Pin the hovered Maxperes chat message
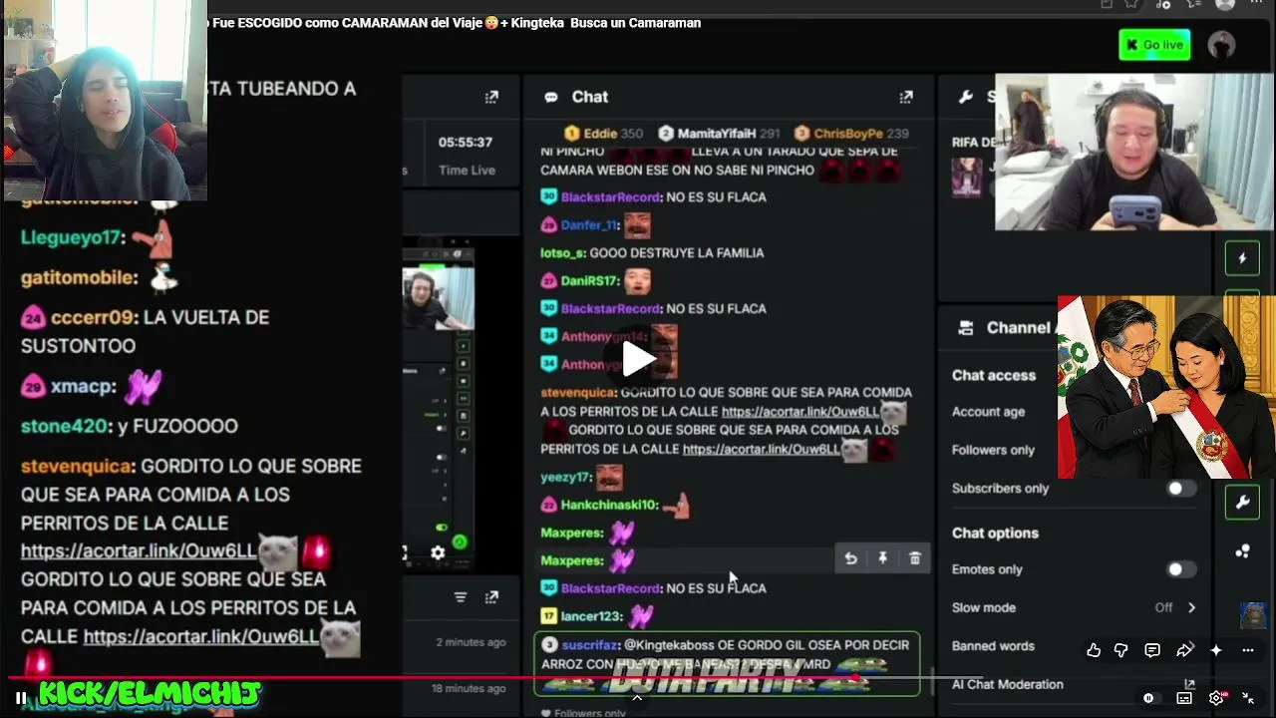 (882, 558)
